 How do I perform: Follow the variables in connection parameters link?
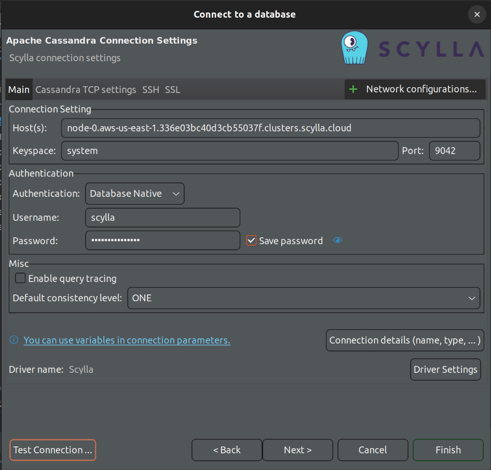pyautogui.click(x=127, y=340)
